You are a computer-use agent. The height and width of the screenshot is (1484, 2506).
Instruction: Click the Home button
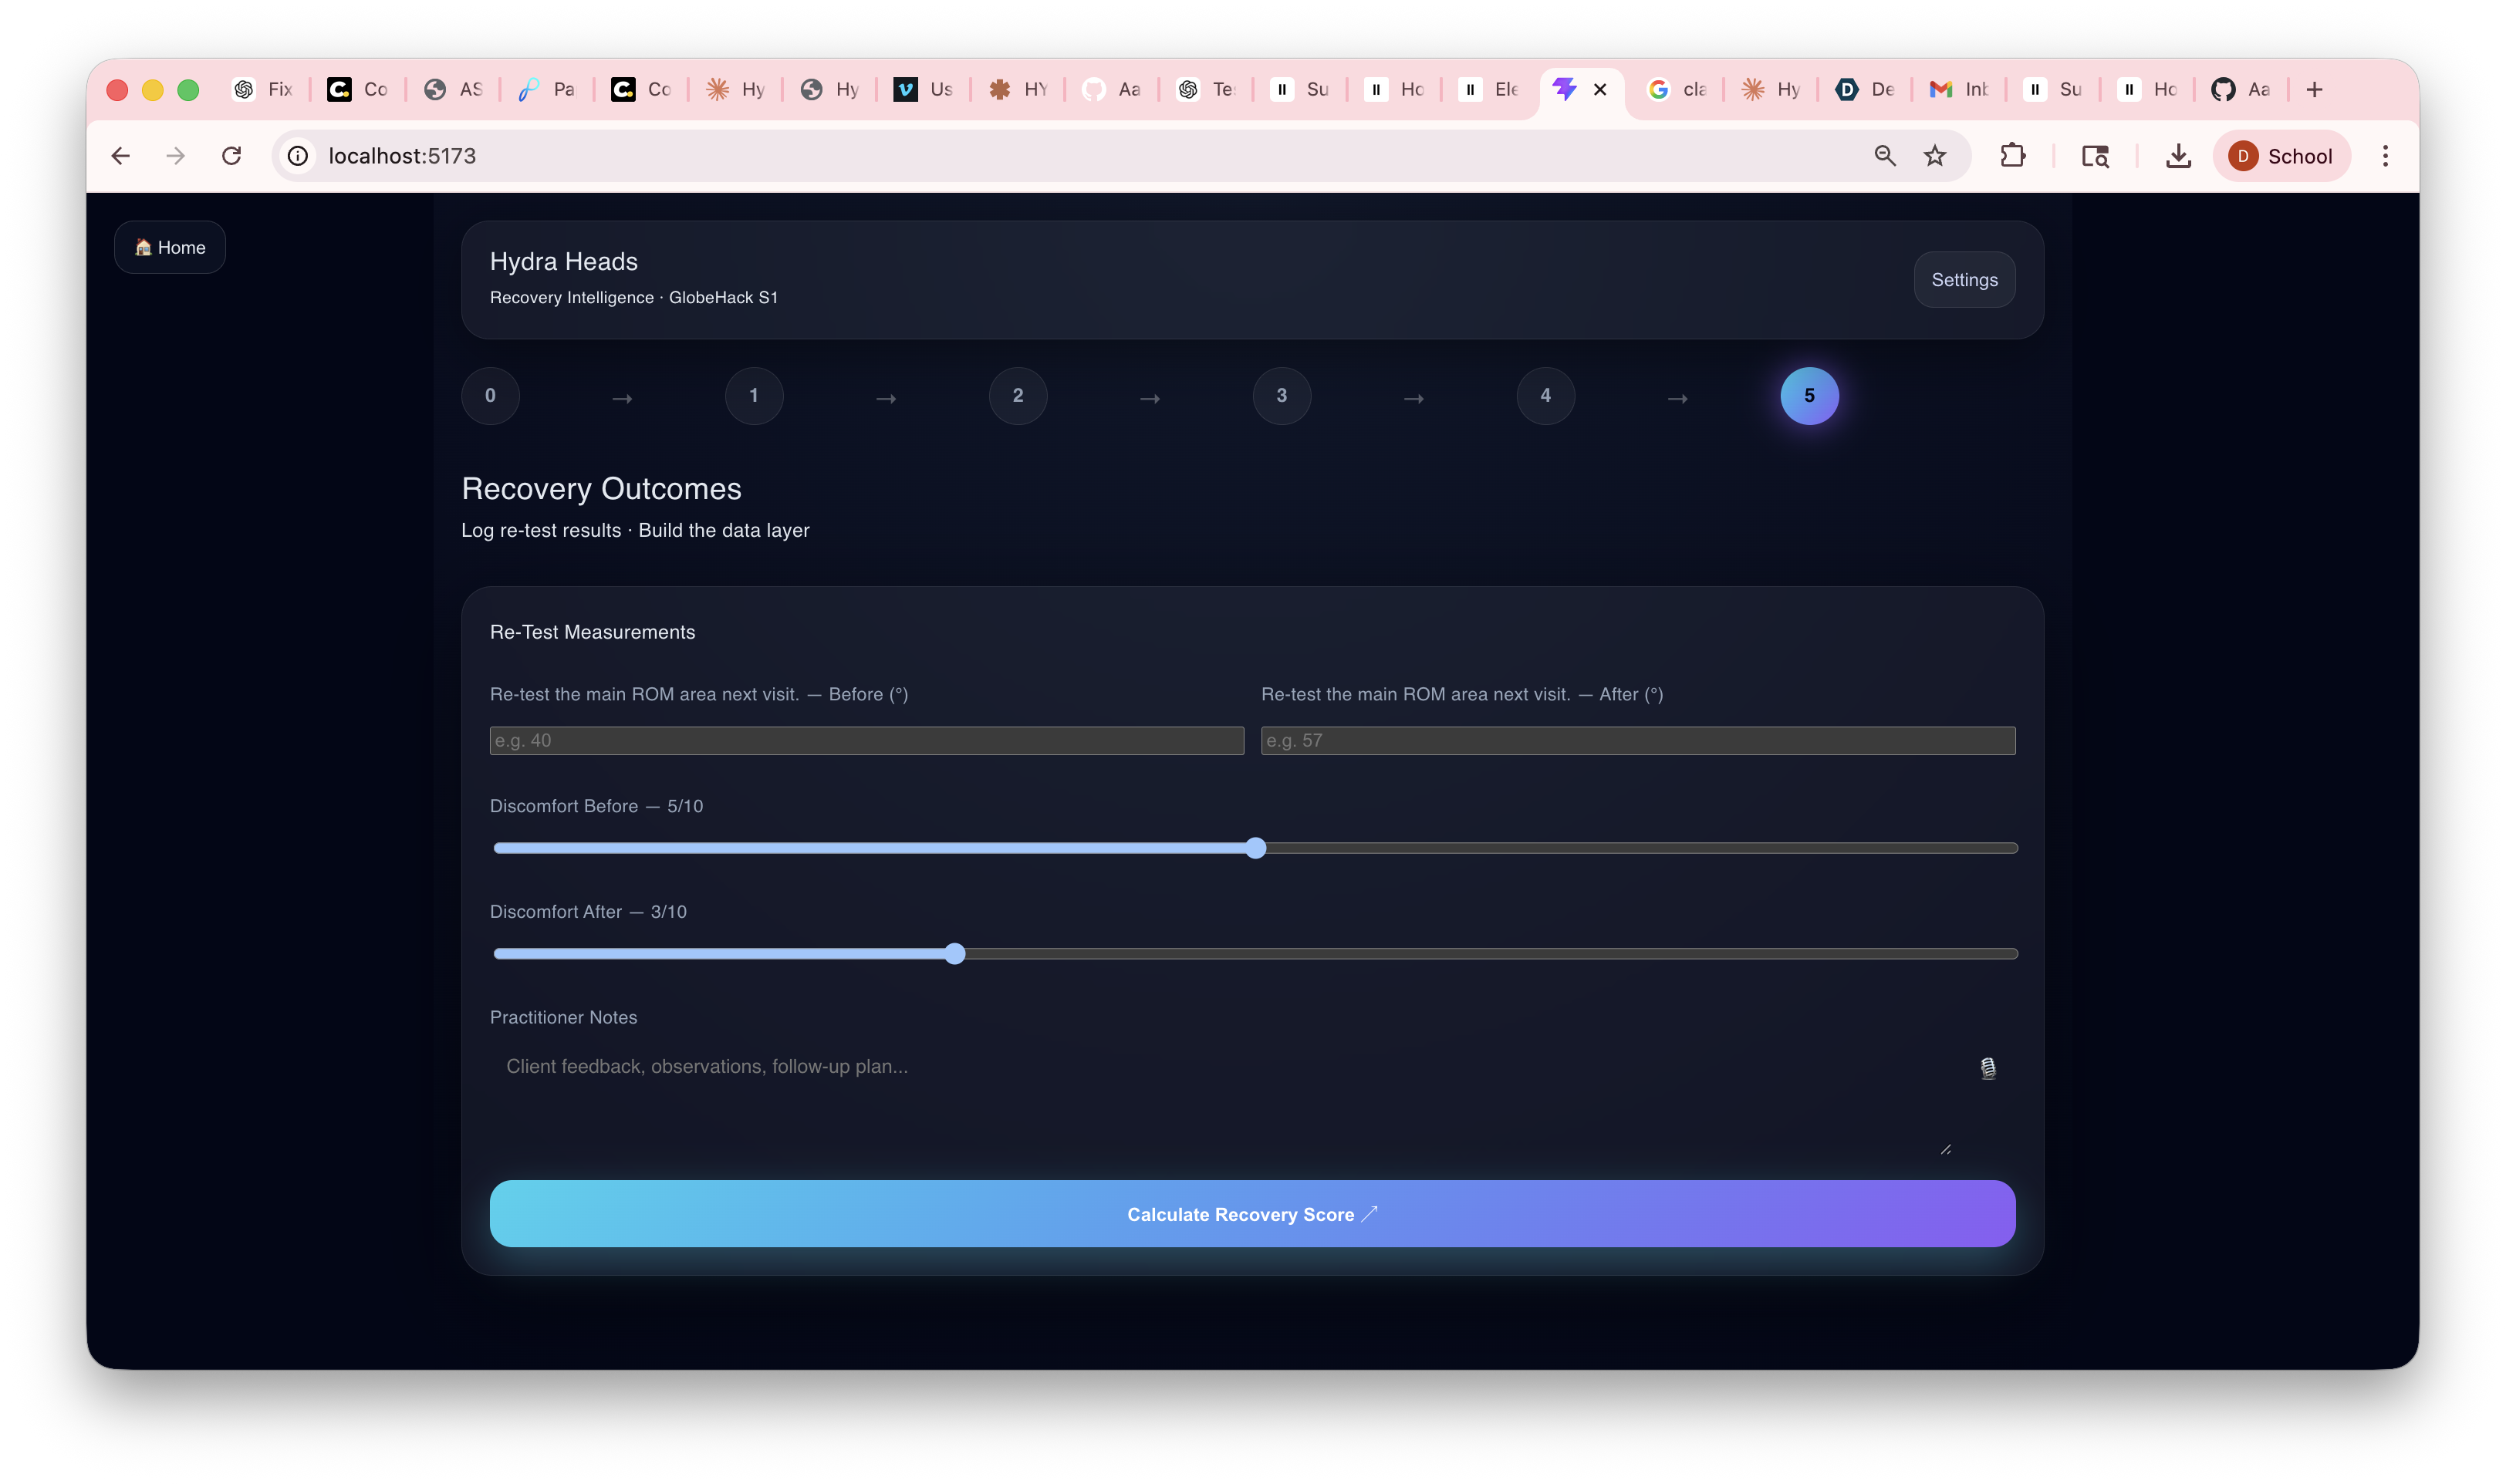170,247
